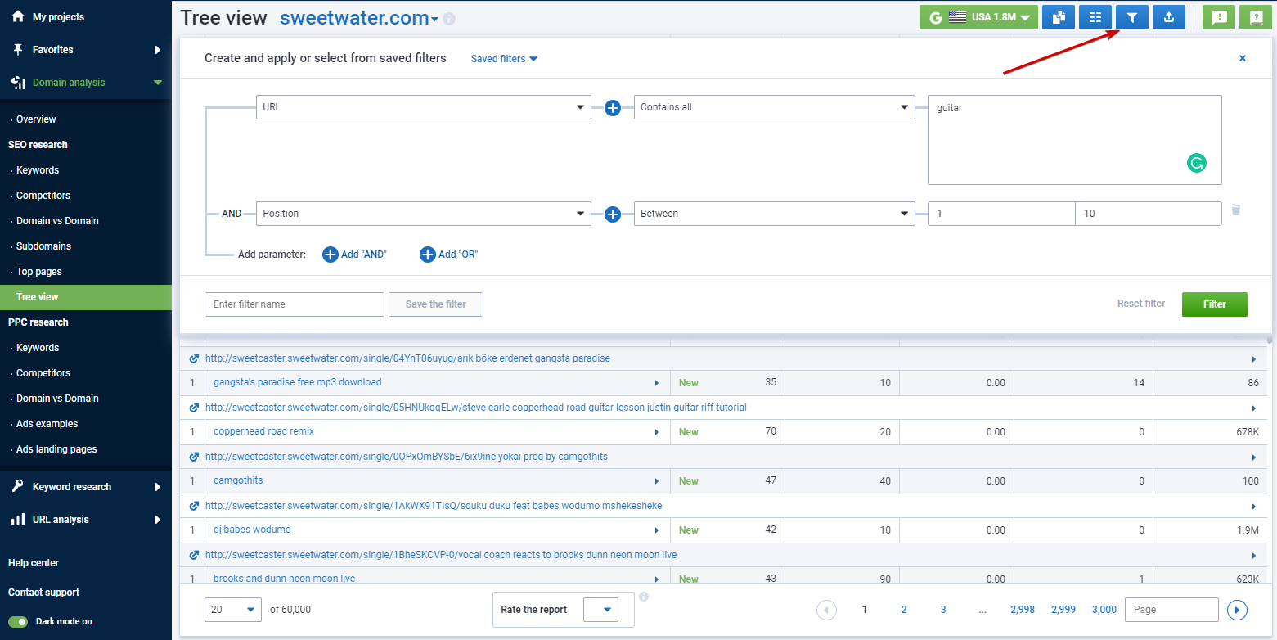The width and height of the screenshot is (1277, 640).
Task: Delete the Position filter row trash icon
Action: (1236, 210)
